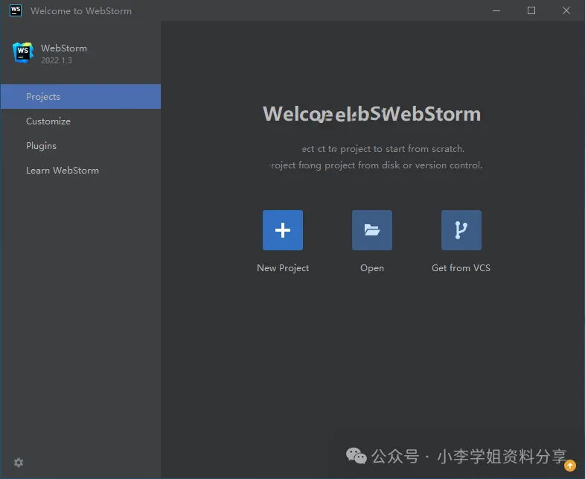
Task: Go to the Learn WebStorm tab
Action: point(80,171)
